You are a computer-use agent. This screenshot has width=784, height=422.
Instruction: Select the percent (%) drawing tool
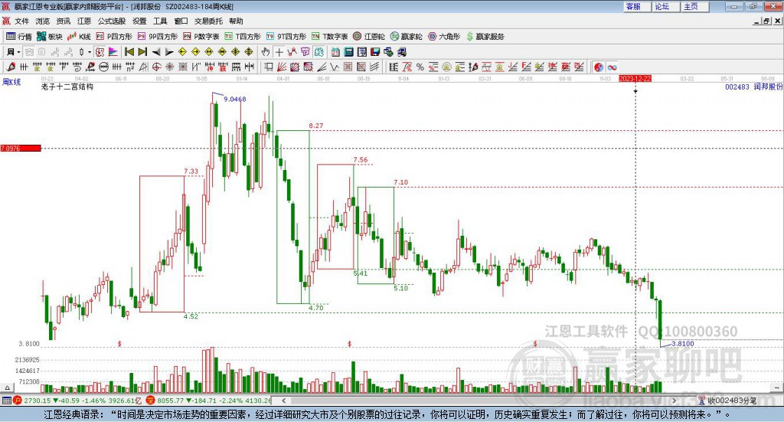click(420, 67)
